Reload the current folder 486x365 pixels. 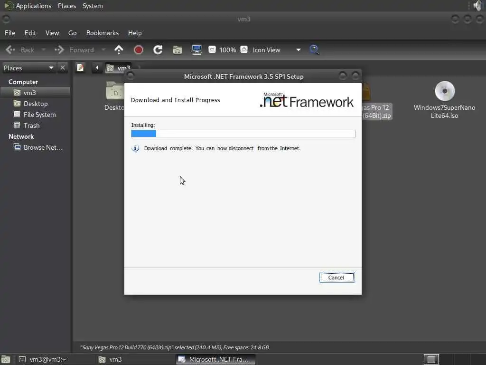click(x=158, y=49)
